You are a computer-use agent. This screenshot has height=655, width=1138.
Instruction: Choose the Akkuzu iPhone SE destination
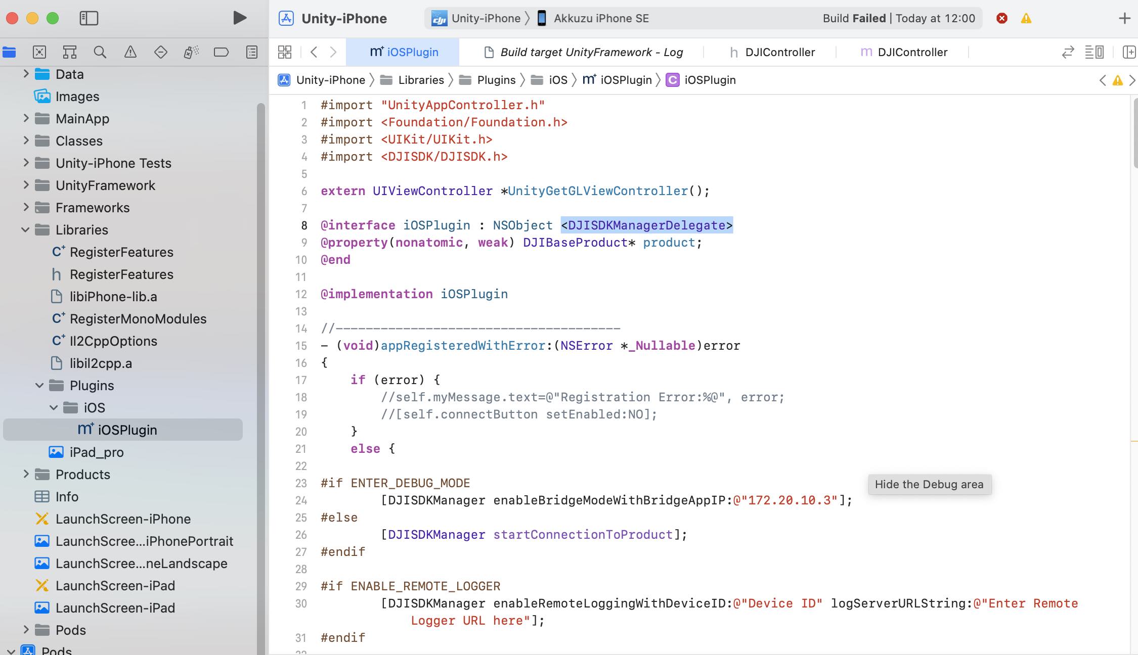(592, 18)
